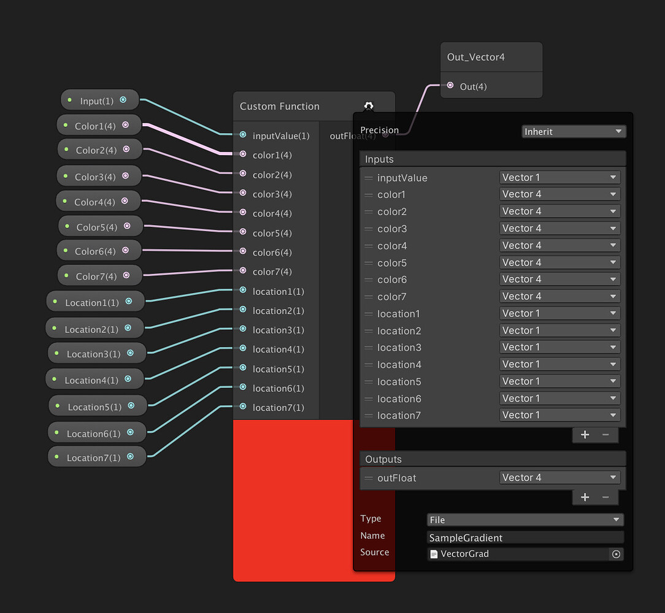The image size is (665, 613).
Task: Open the outFloat output type dropdown
Action: coord(559,477)
